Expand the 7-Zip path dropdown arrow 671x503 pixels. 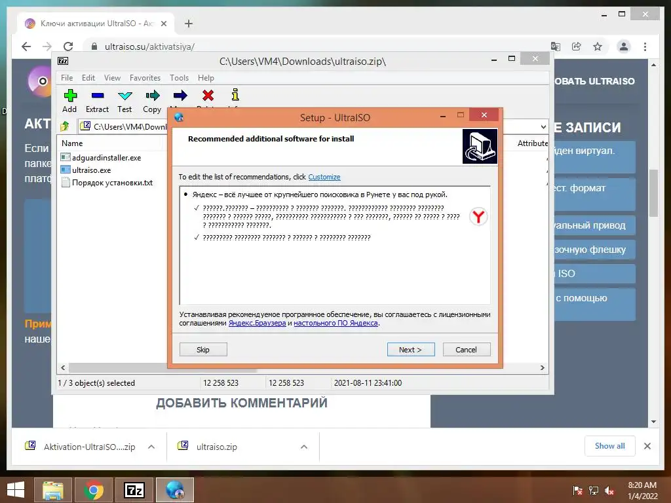543,126
